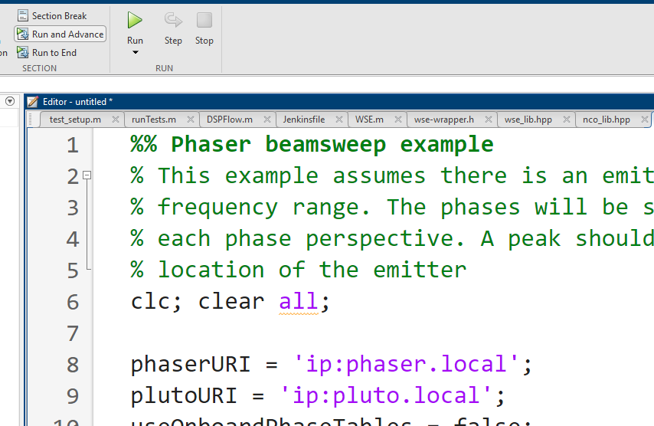Click line number 1 in the gutter
Screen dimensions: 654x426
point(73,146)
